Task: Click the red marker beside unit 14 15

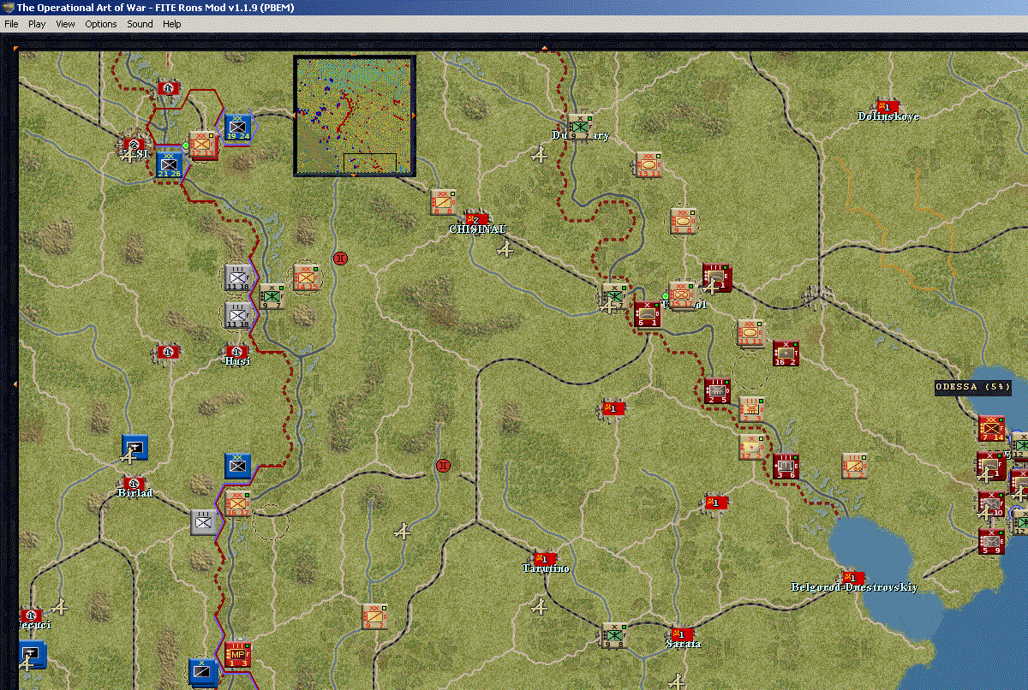Action: (x=340, y=258)
